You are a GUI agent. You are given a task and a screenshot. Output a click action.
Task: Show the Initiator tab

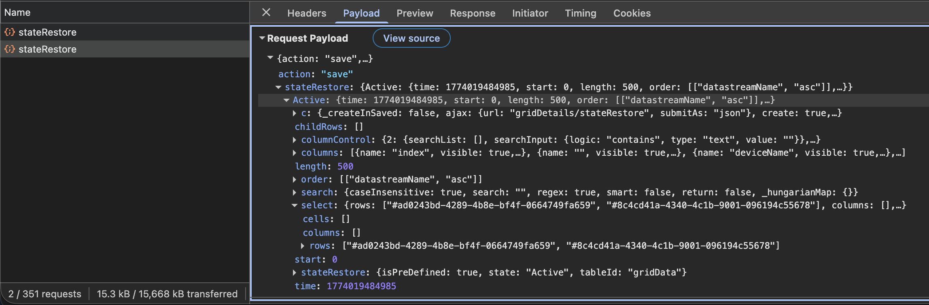coord(530,13)
